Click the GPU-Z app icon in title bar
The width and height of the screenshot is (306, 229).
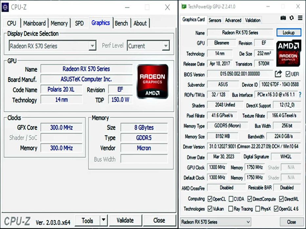(x=184, y=7)
